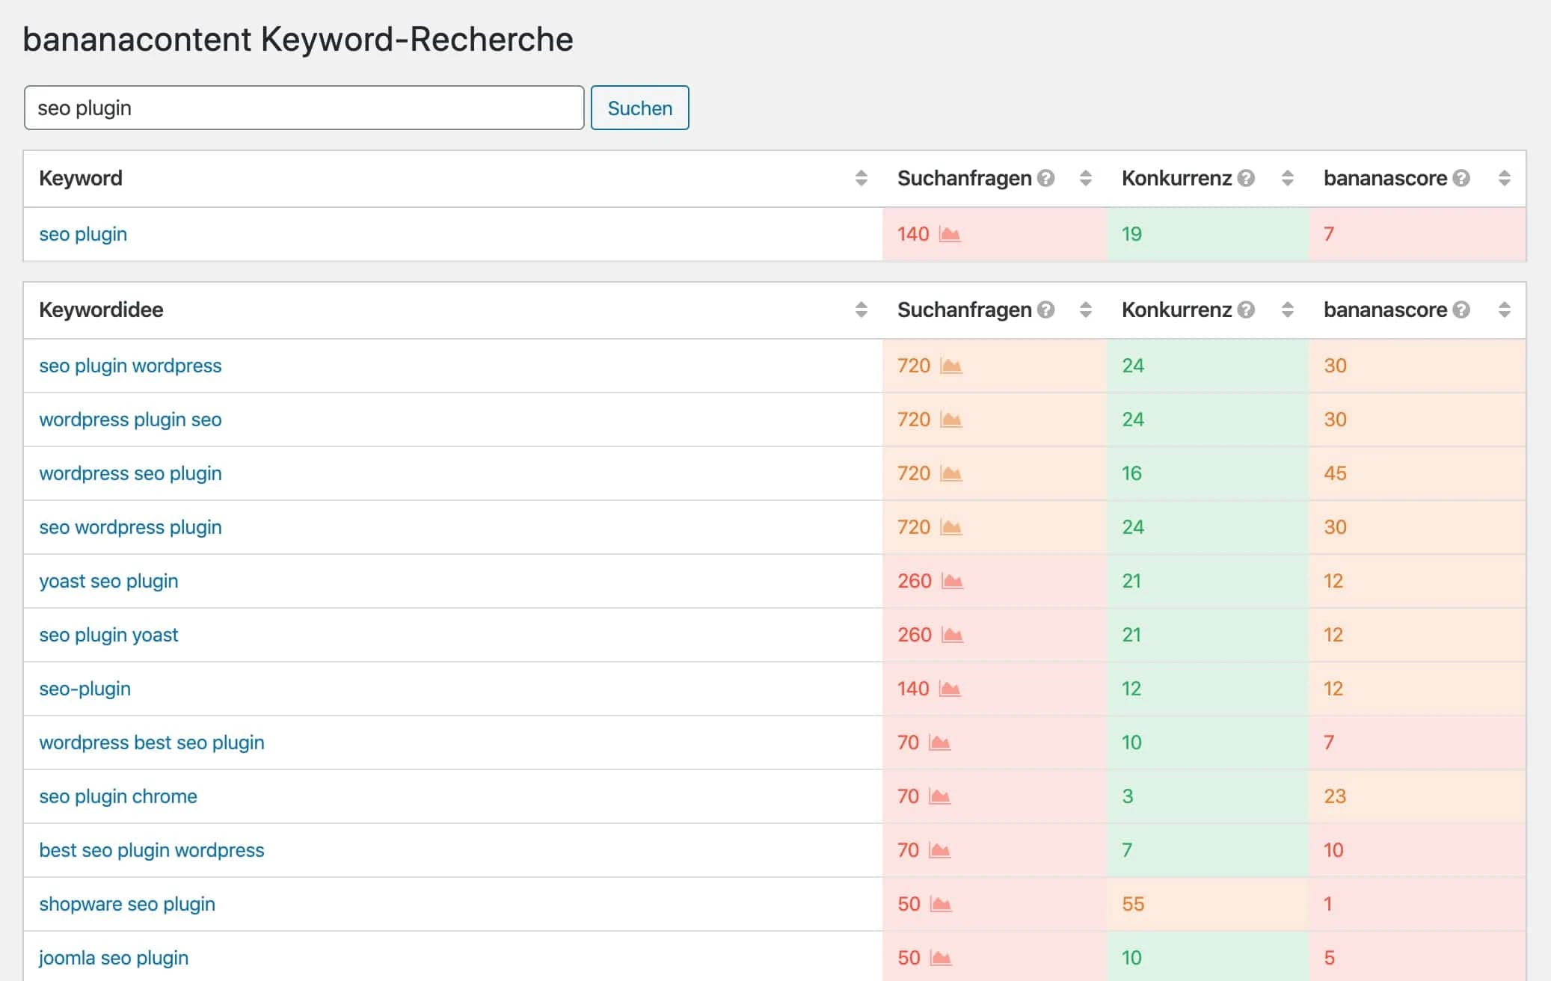This screenshot has width=1551, height=981.
Task: Open the wordpress seo plugin keyword link
Action: click(x=130, y=473)
